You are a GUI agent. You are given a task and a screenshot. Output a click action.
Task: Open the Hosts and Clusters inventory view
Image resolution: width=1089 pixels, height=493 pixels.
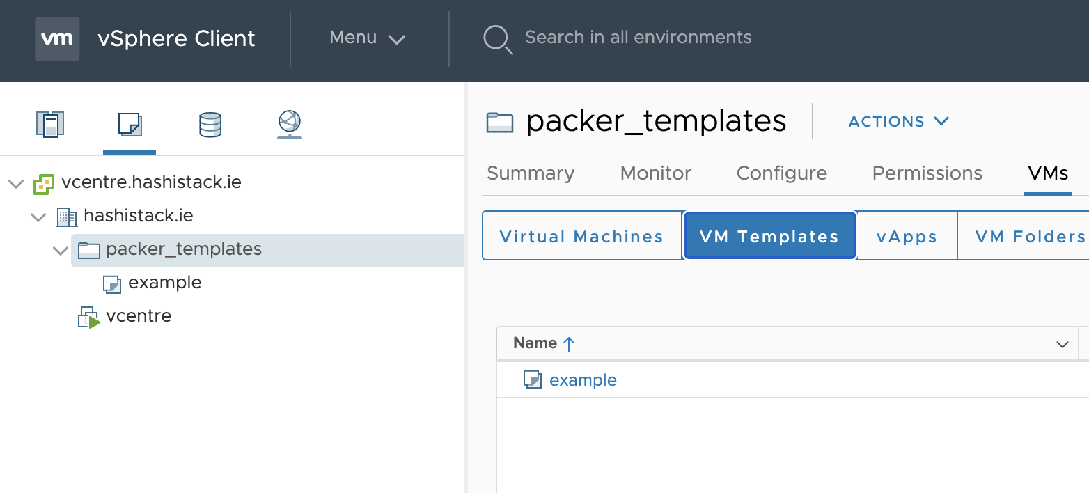[50, 124]
